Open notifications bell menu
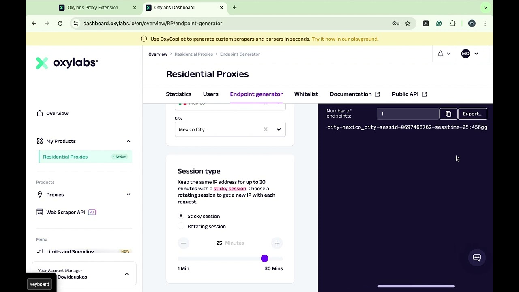This screenshot has height=292, width=519. tap(440, 54)
